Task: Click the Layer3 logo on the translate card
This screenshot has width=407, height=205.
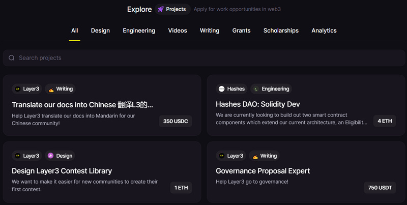Action: point(17,89)
